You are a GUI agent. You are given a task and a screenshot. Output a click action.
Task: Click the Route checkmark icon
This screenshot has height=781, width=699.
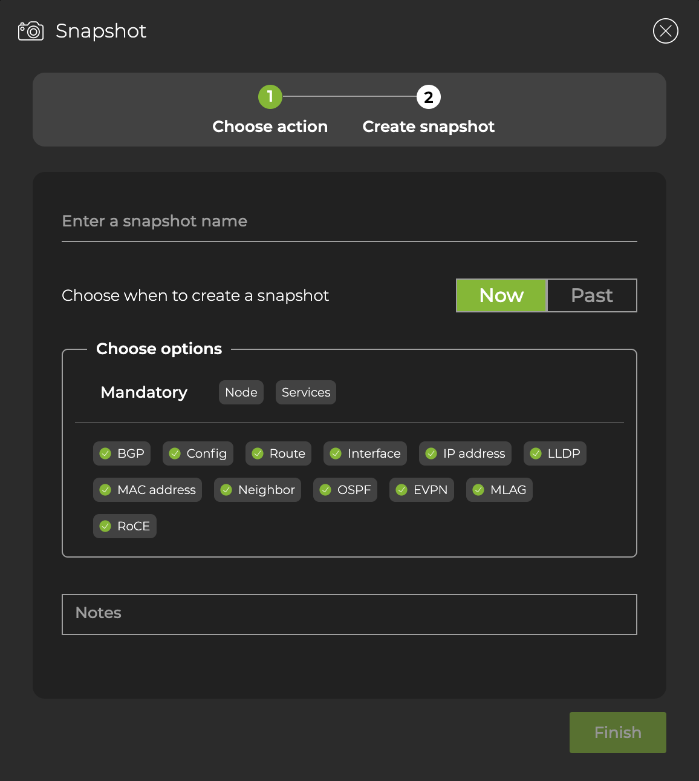click(x=258, y=453)
